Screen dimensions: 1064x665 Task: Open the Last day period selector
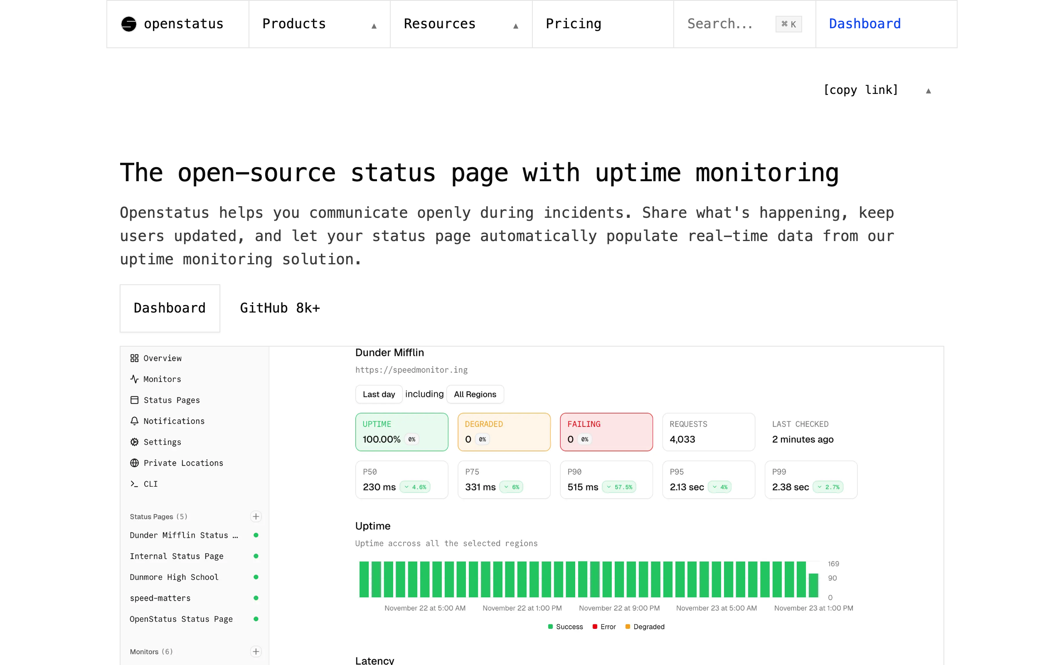[x=379, y=394]
